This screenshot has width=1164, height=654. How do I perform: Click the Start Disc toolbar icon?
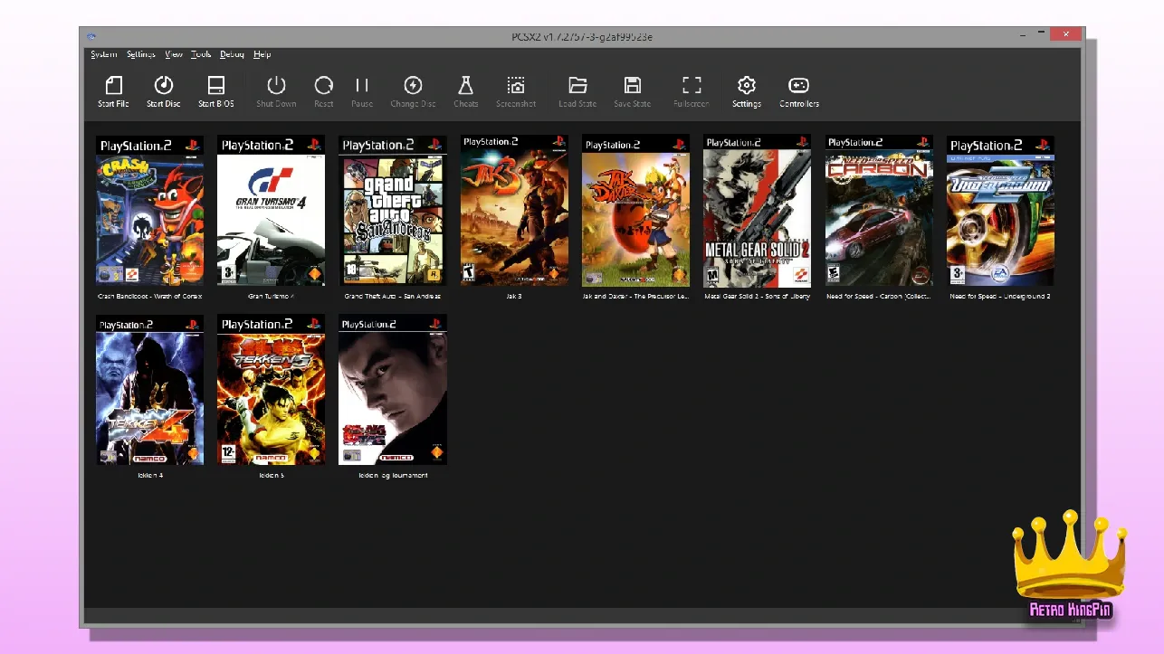[164, 85]
